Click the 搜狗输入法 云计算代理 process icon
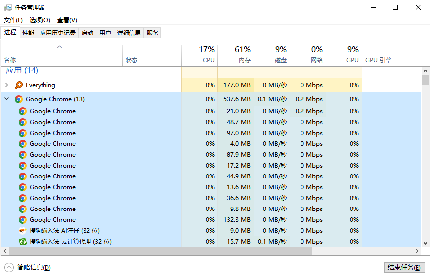Screen dimensions: 430x280 pos(23,242)
